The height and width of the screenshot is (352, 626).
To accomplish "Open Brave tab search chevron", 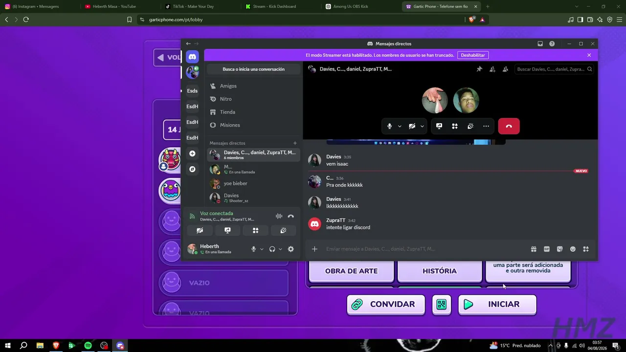I will 577,6.
